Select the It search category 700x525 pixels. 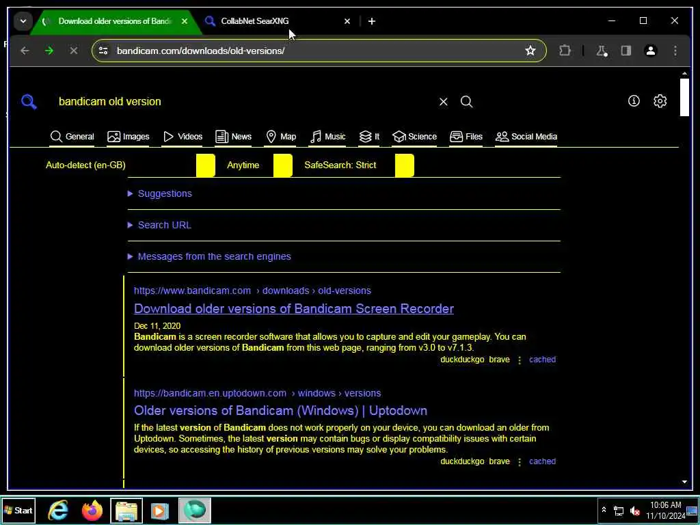pos(369,137)
